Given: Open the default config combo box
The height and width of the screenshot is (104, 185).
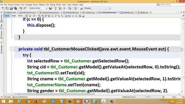Looking at the screenshot, I should coord(38,8).
